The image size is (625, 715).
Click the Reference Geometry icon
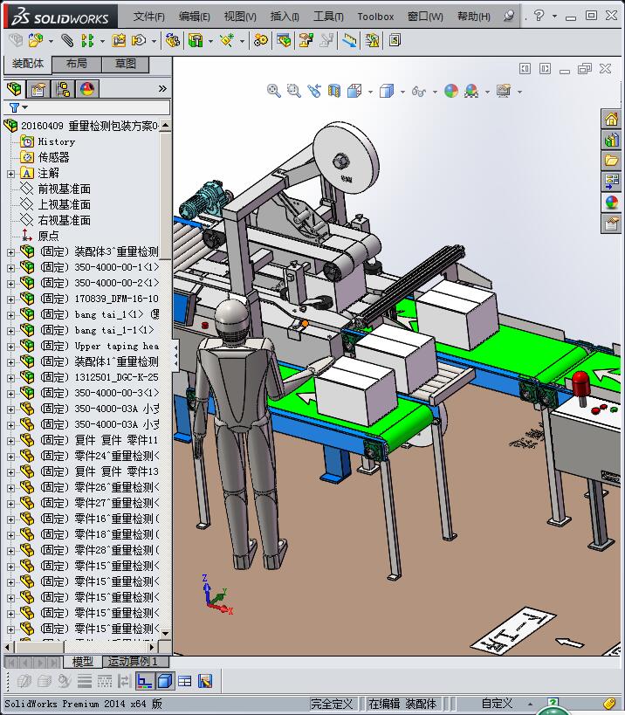point(227,40)
